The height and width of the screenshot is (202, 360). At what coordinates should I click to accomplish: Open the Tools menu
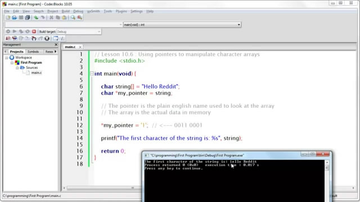coord(107,11)
